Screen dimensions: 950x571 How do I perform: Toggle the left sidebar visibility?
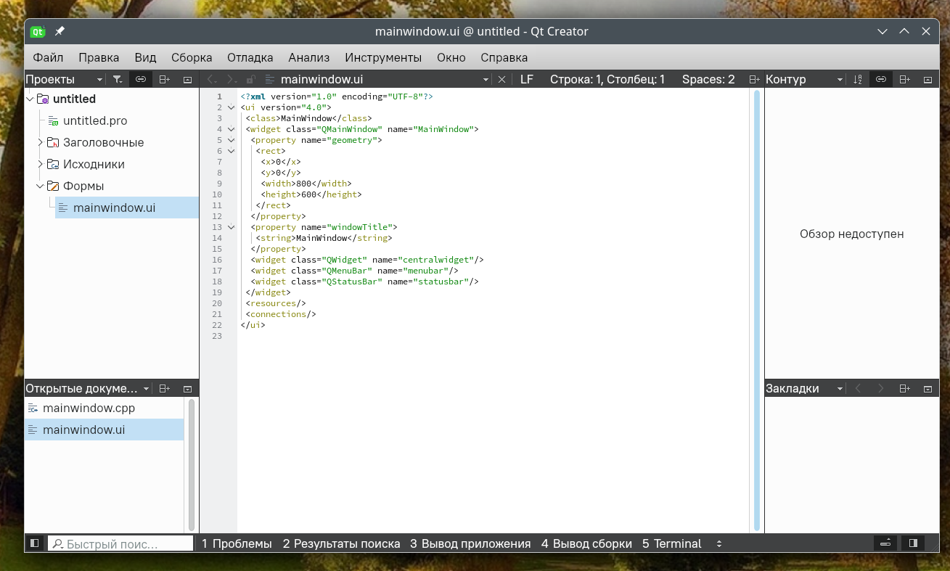point(34,543)
